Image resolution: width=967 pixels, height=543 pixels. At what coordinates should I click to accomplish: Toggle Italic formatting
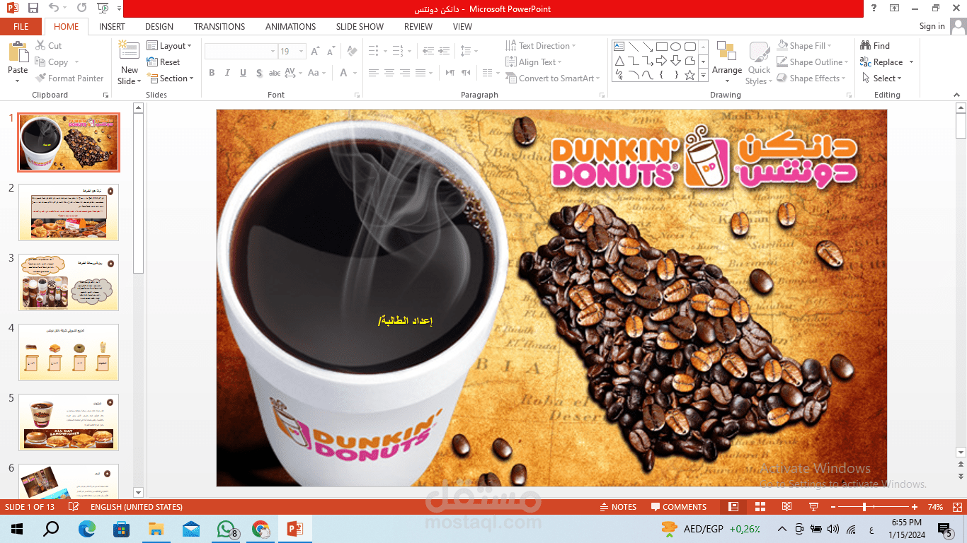(x=227, y=73)
